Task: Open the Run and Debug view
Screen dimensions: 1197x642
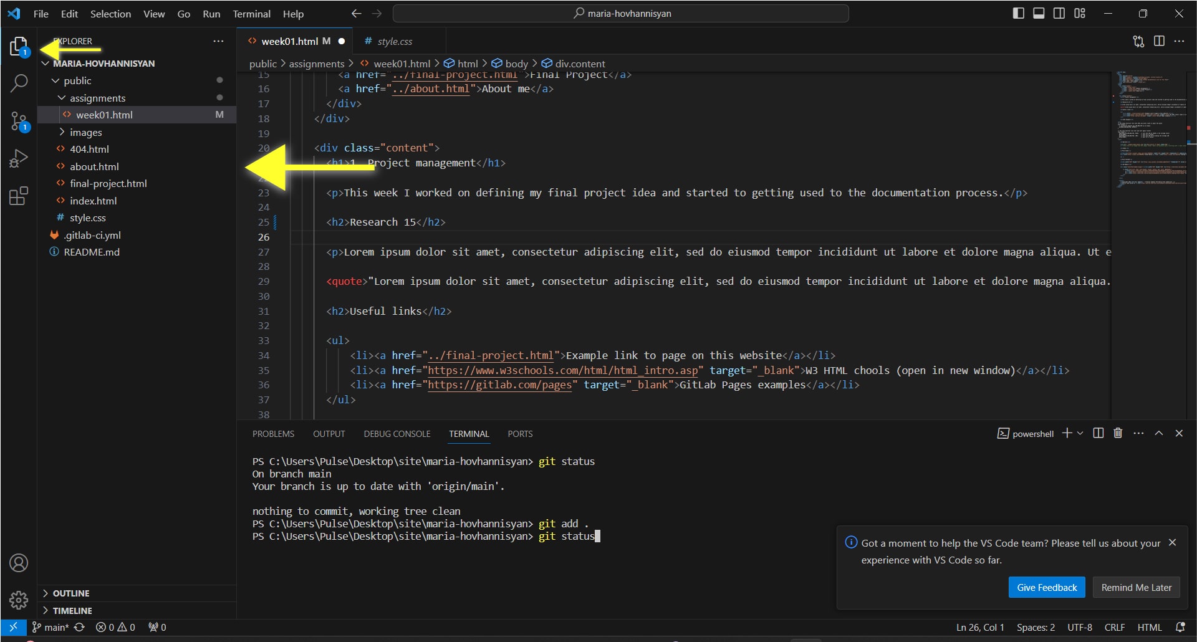Action: click(x=19, y=158)
